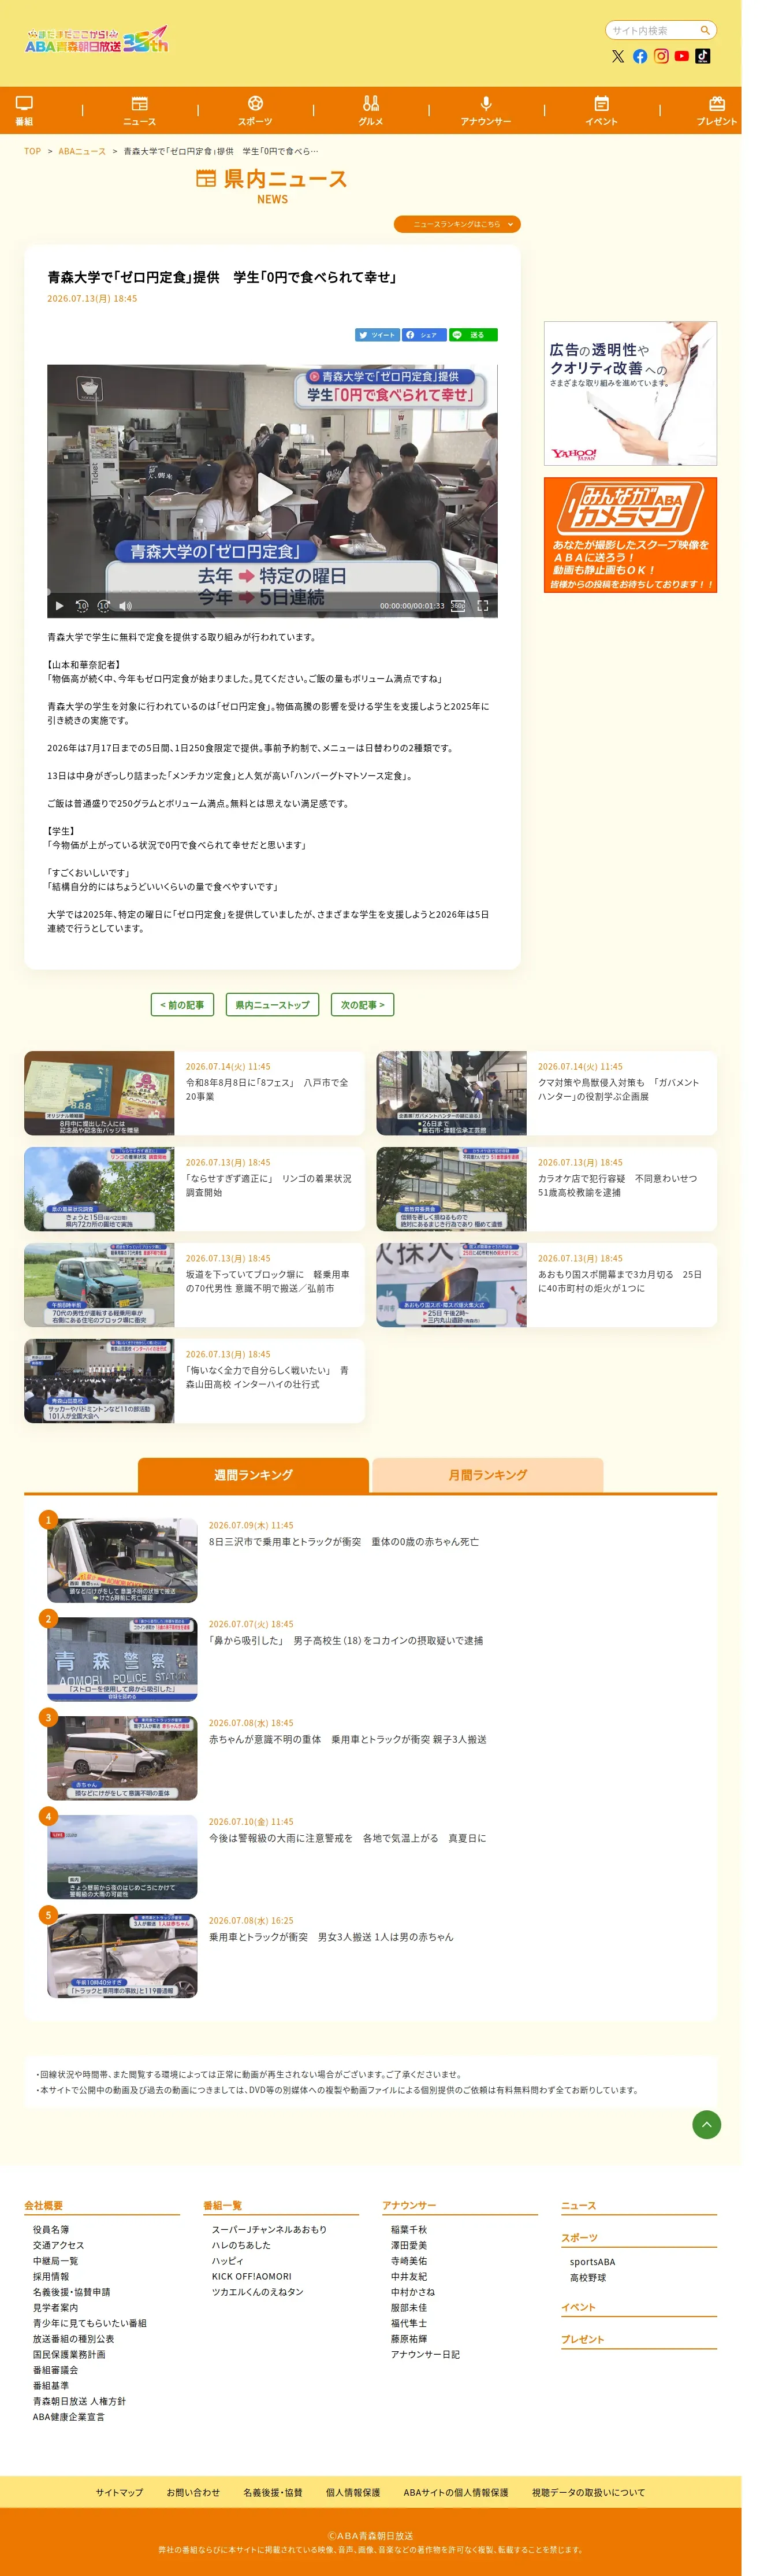The width and height of the screenshot is (775, 2576).
Task: Open the ABA YouTube channel icon
Action: (682, 57)
